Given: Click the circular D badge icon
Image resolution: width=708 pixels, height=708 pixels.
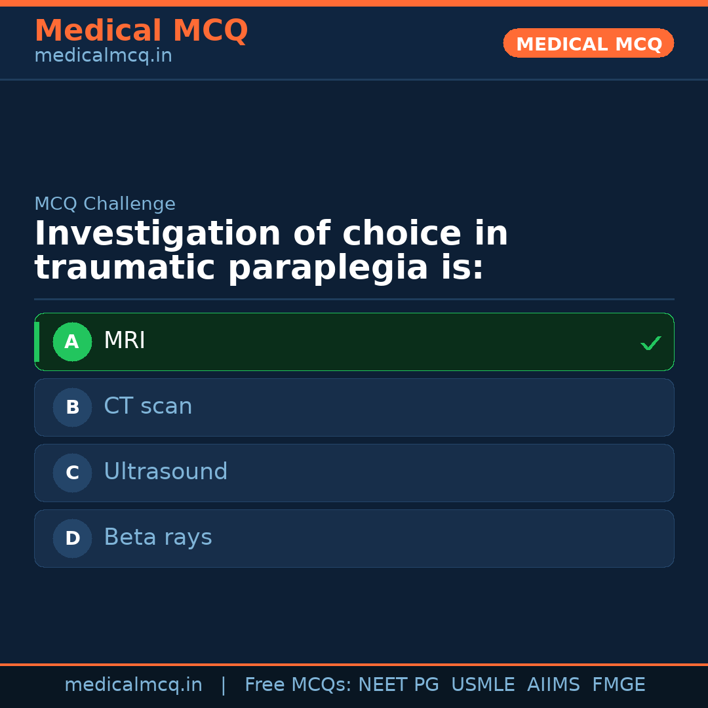Looking at the screenshot, I should point(72,538).
